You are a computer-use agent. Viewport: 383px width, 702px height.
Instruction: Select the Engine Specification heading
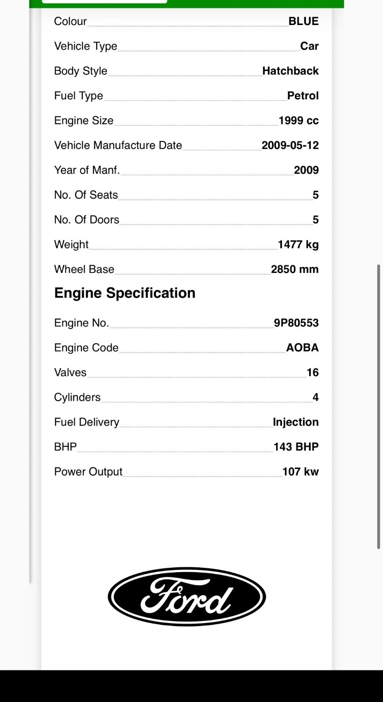click(125, 293)
